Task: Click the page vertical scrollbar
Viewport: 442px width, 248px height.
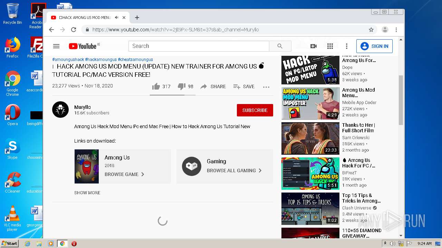Action: (401, 100)
